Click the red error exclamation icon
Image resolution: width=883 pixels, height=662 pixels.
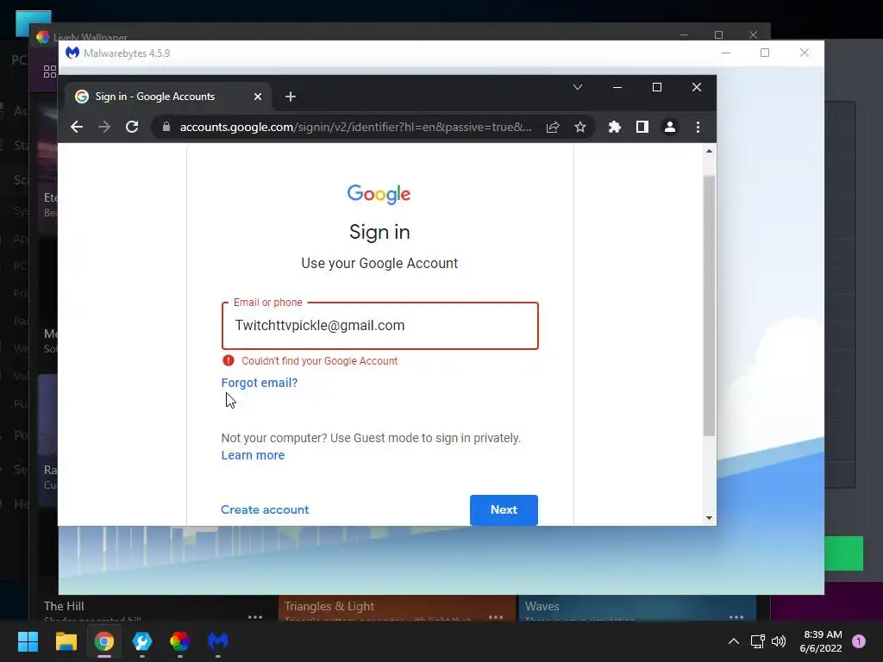[x=228, y=360]
